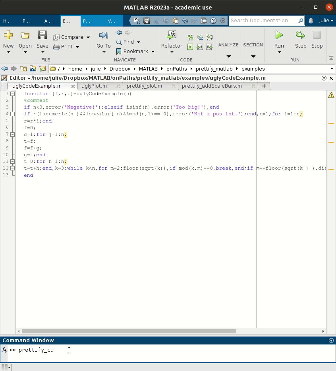Screen dimensions: 336x371
Task: Switch to the prettify_addScaleBars.m tab
Action: [x=212, y=86]
